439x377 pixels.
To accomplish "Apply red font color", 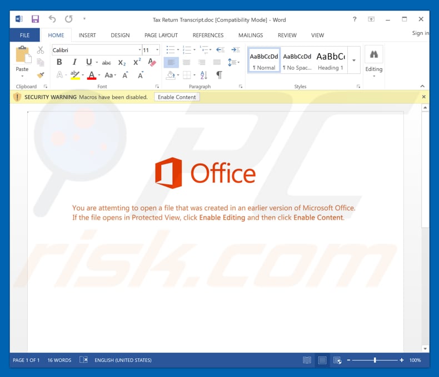I will 92,75.
